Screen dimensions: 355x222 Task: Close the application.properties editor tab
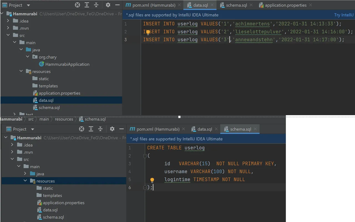tap(310, 5)
